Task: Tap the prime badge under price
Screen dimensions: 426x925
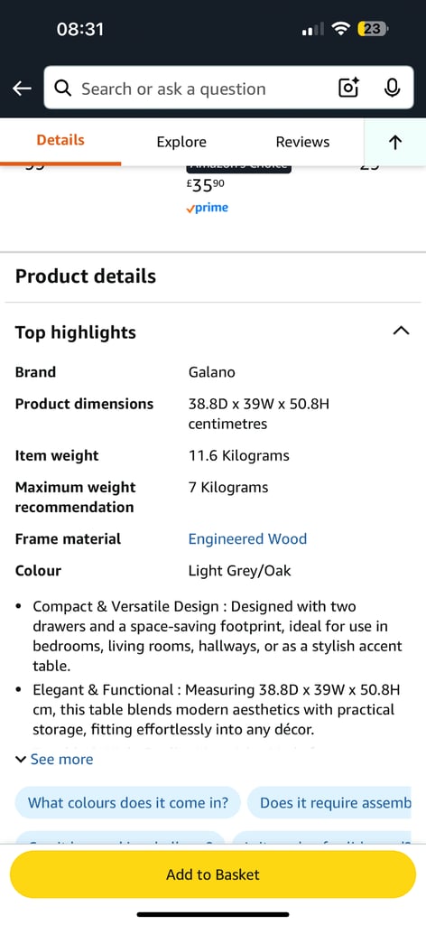Action: pyautogui.click(x=207, y=208)
